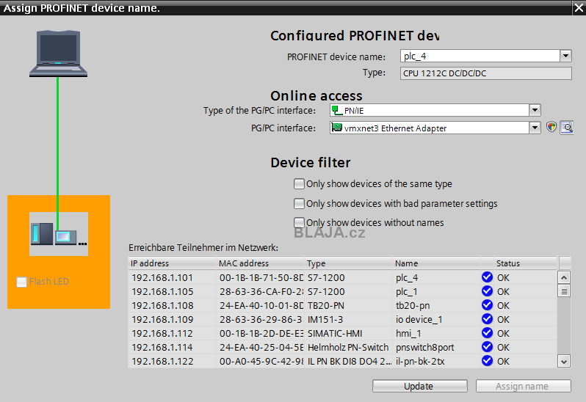The width and height of the screenshot is (586, 402).
Task: Click the tb20-pn name cell
Action: [437, 305]
